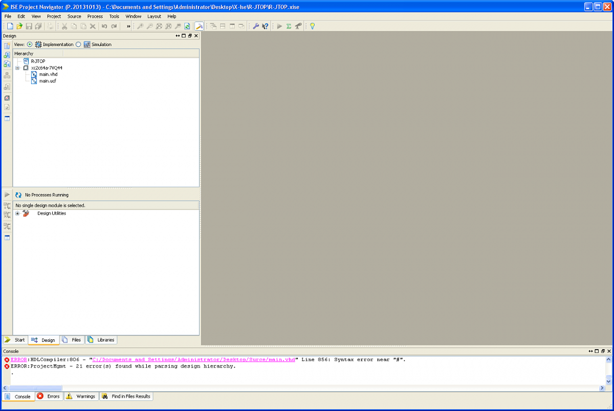Select the green Run process arrow icon
614x411 pixels.
tap(279, 26)
